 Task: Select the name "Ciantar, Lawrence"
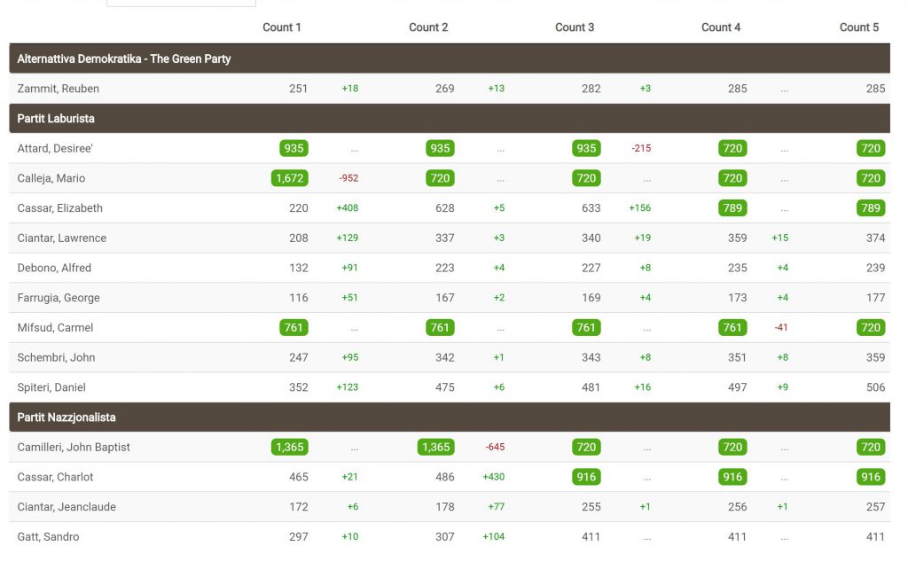(62, 238)
